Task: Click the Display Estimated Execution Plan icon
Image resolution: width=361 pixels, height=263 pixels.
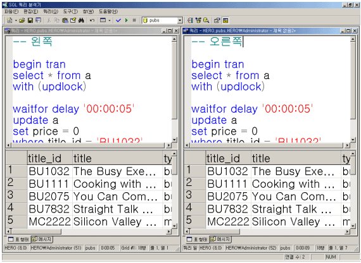Action: 190,20
